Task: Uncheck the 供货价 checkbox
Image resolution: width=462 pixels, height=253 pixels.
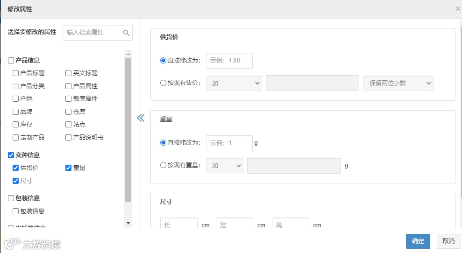Action: [16, 168]
